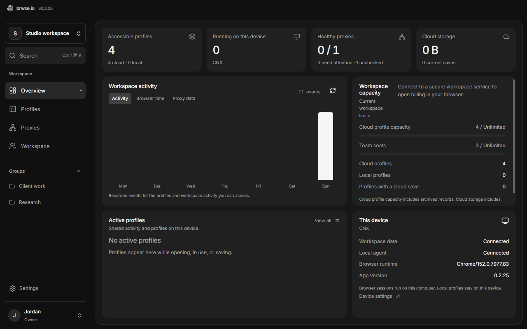The image size is (527, 329).
Task: Refresh workspace activity with the reload icon
Action: [x=333, y=90]
